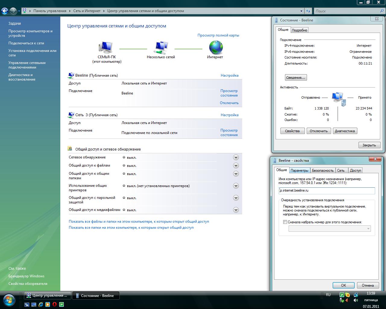Expand Использование общих принтеров settings
386x309 pixels.
pos(236,186)
